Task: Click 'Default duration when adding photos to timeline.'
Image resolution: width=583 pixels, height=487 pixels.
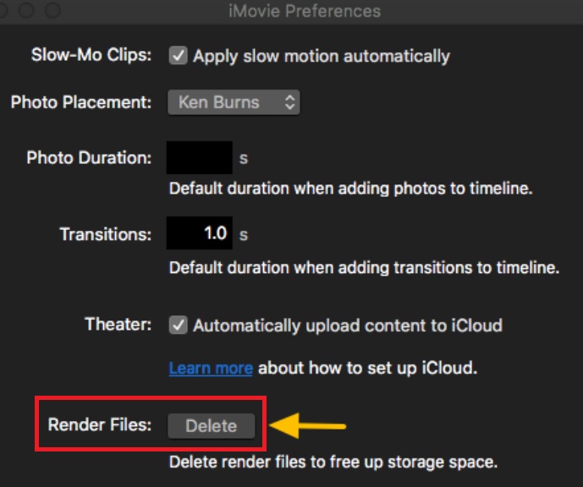Action: pyautogui.click(x=351, y=189)
